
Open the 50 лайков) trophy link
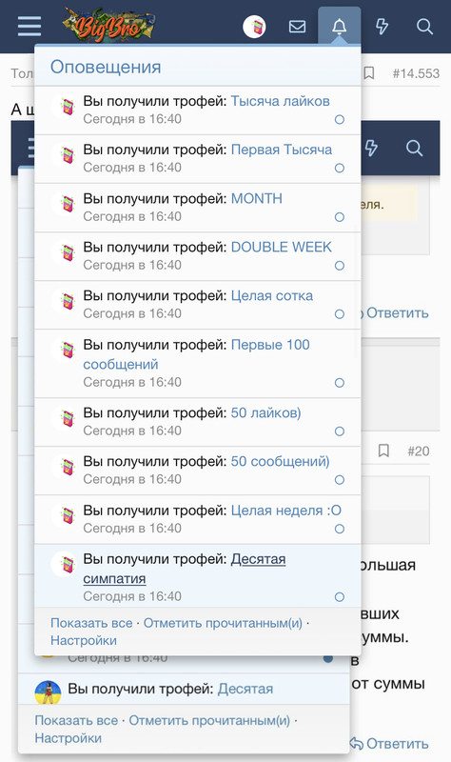265,412
